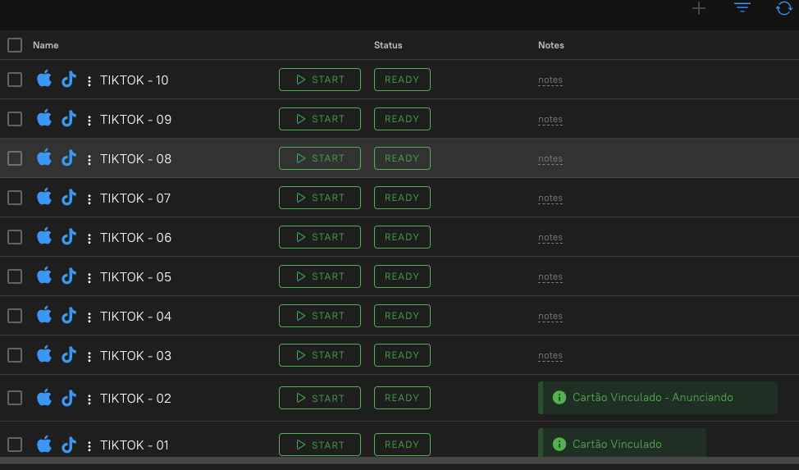Open the filter icon in top bar

pos(742,7)
